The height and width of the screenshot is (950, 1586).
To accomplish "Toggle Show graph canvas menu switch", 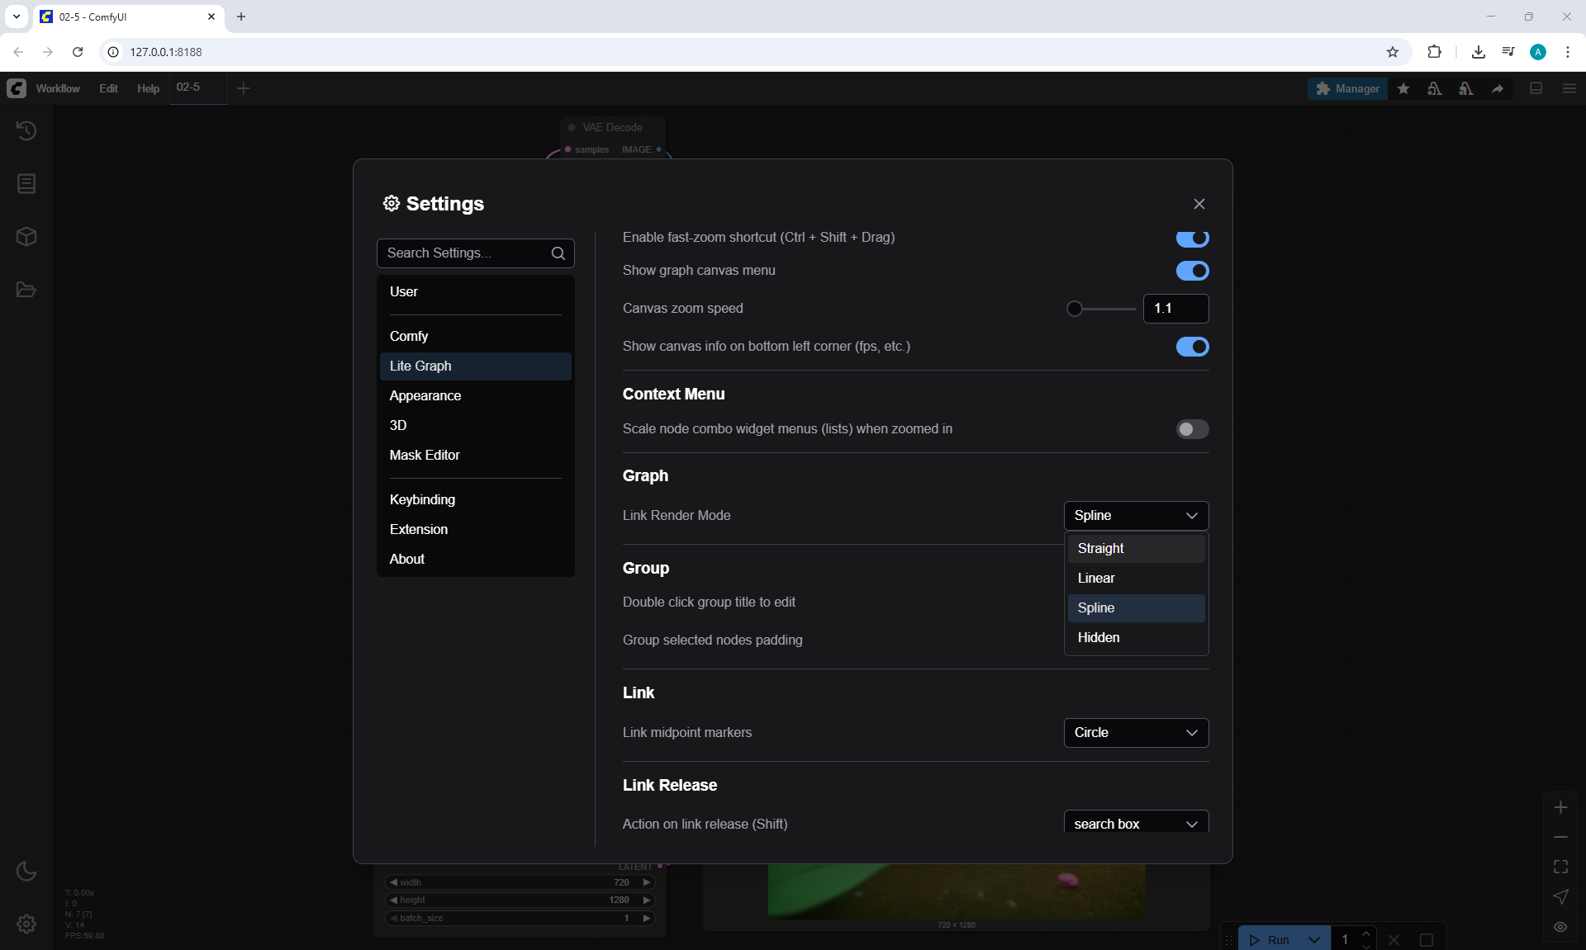I will [x=1192, y=271].
